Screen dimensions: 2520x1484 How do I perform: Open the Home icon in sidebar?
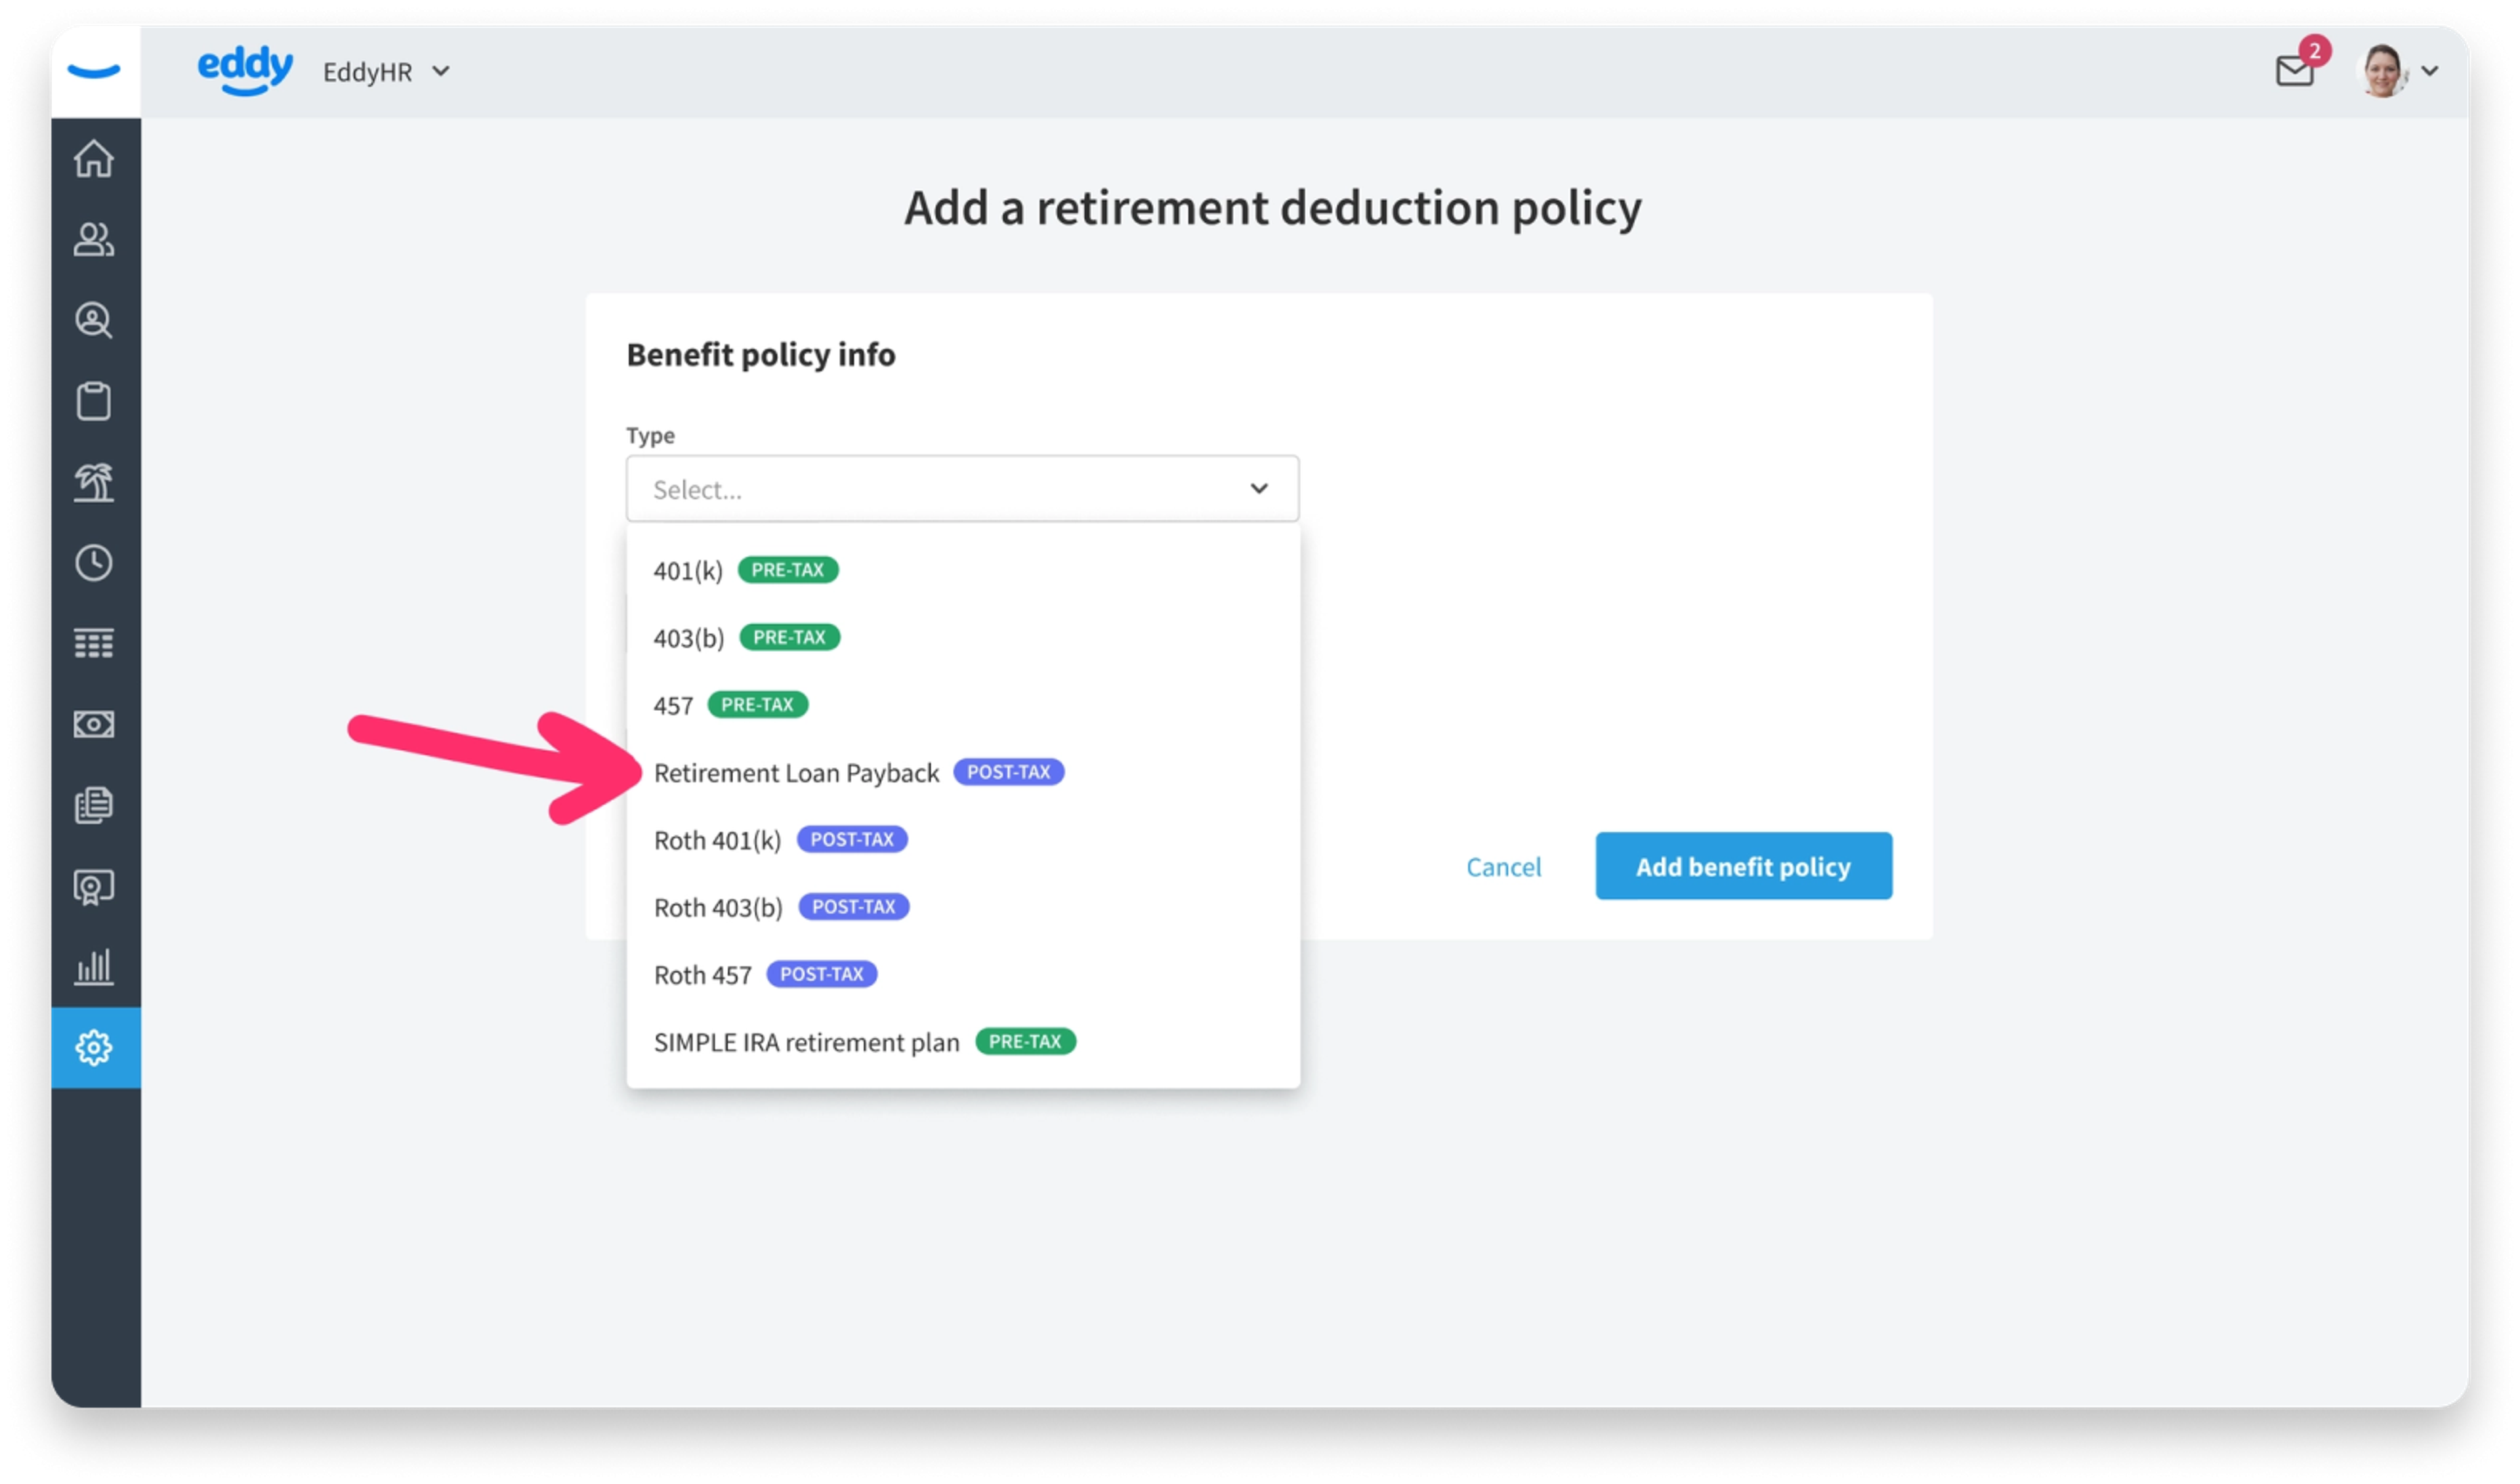[94, 158]
